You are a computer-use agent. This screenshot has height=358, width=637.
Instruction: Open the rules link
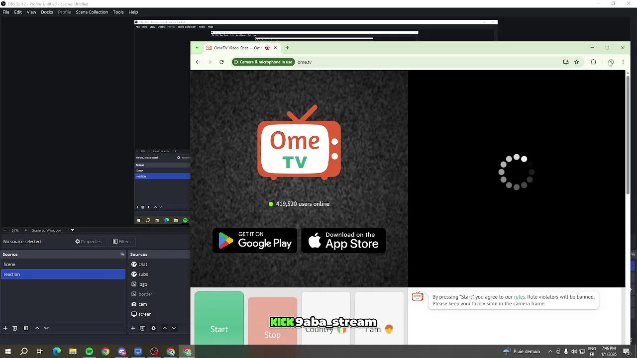520,297
